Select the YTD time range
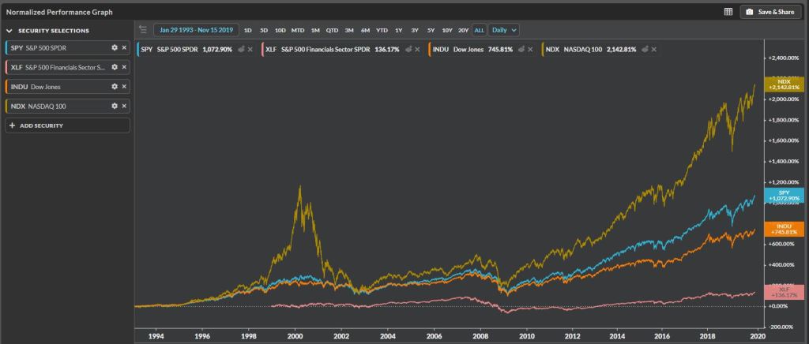 pos(382,30)
